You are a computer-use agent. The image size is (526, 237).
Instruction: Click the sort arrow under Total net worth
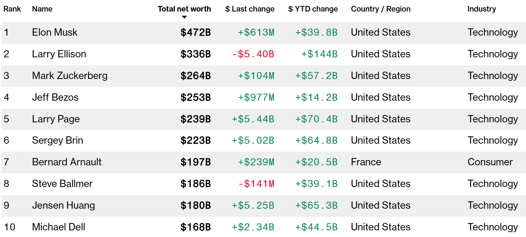(x=184, y=17)
